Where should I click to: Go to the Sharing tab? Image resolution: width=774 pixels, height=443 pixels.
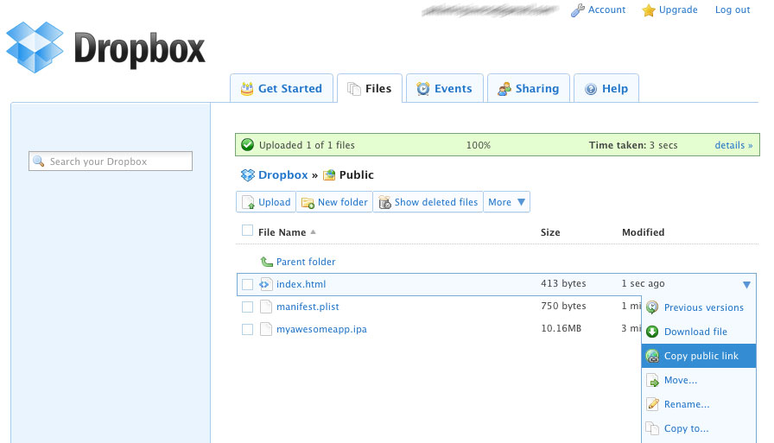click(528, 88)
